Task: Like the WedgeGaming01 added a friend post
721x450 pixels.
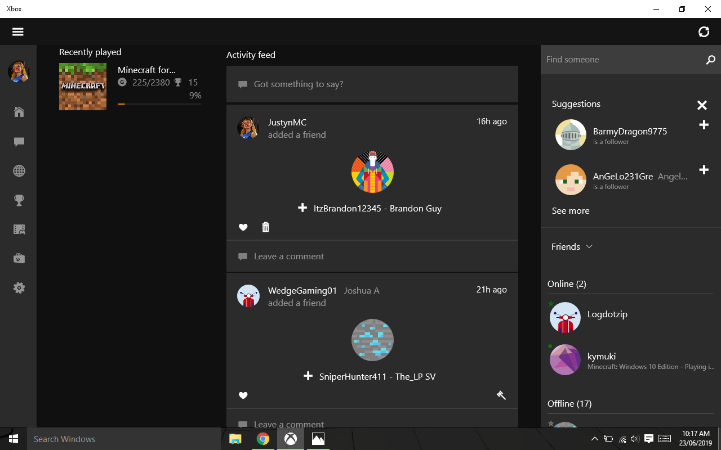Action: (243, 395)
